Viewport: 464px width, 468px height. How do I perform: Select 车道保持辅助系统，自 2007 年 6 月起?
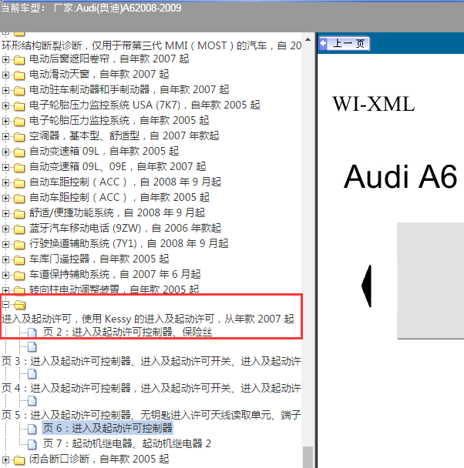pyautogui.click(x=115, y=274)
